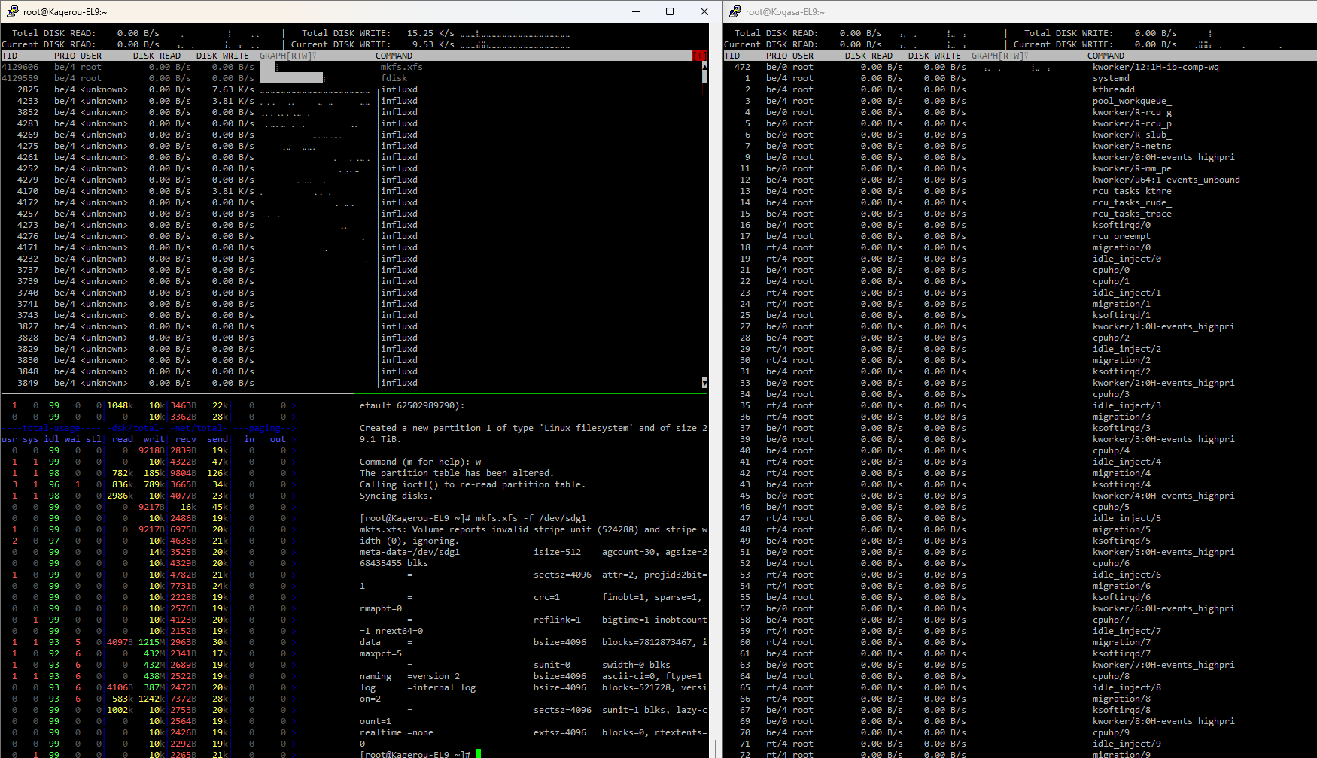Click 'Command (m for help): w' line

(x=420, y=462)
